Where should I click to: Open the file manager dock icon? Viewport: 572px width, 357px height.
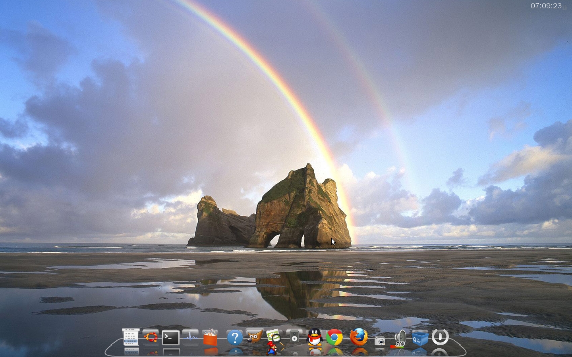131,337
